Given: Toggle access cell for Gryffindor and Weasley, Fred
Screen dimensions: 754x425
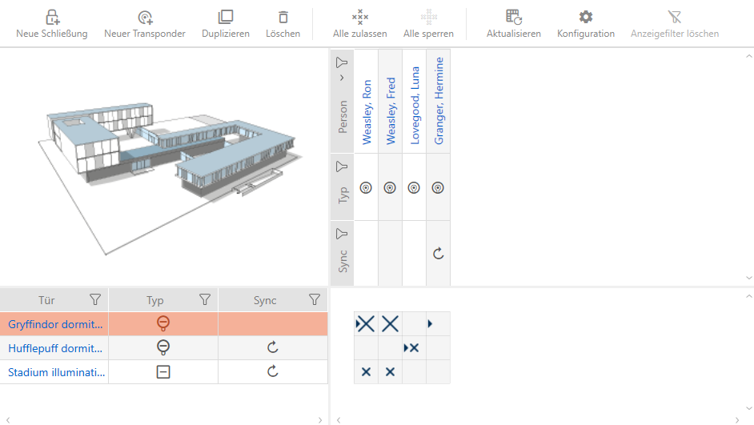Looking at the screenshot, I should [390, 324].
